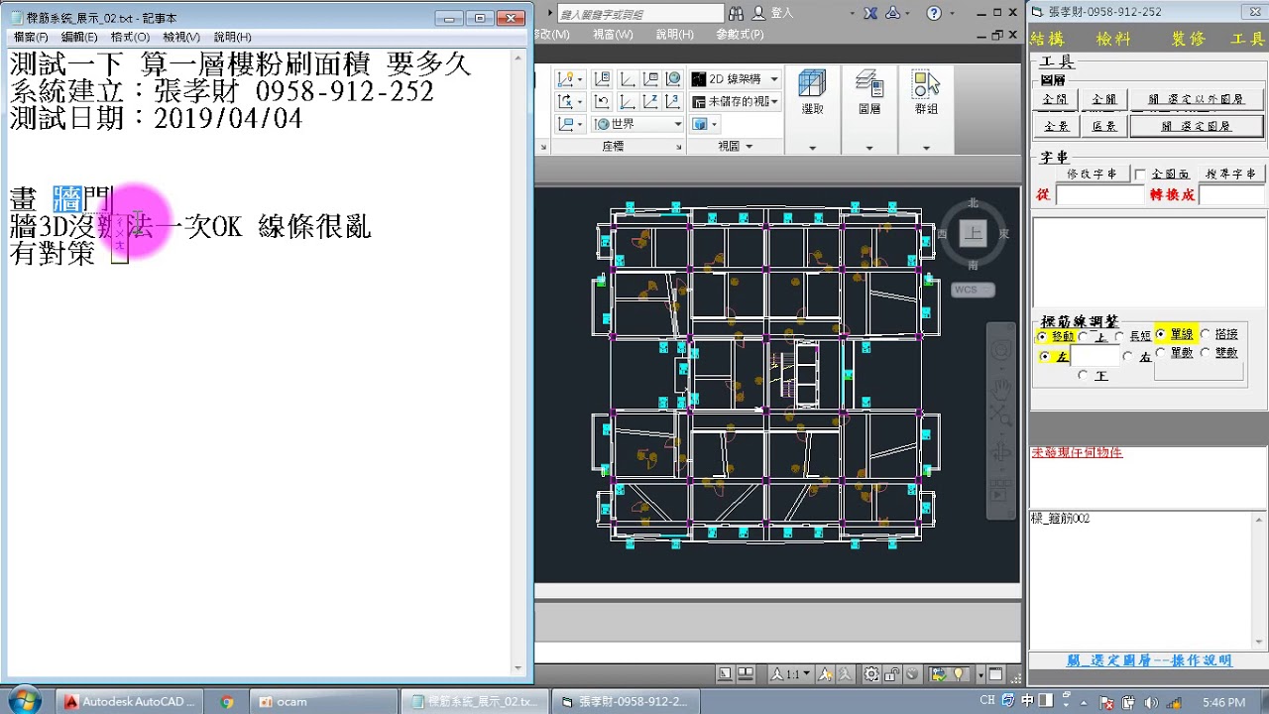The width and height of the screenshot is (1269, 714).
Task: Click the binoculars search icon in AutoCAD
Action: [736, 13]
